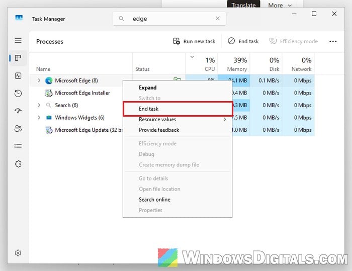Click the 0.1 MB/s disk value
The image size is (352, 271).
pyautogui.click(x=269, y=80)
